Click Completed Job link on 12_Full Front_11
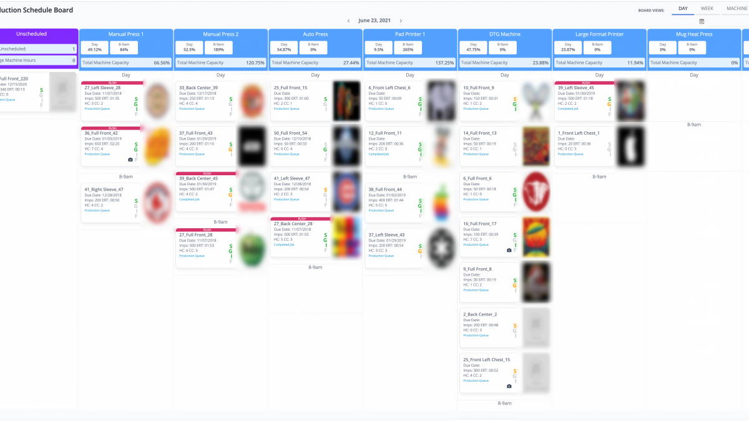This screenshot has height=421, width=749. 379,154
